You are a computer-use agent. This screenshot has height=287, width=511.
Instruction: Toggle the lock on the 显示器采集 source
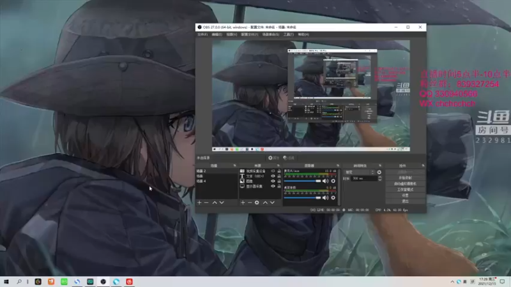coord(279,186)
